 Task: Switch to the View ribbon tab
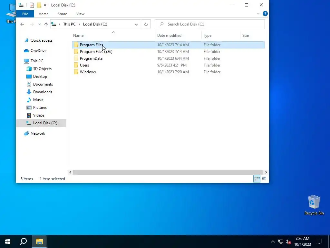(80, 14)
